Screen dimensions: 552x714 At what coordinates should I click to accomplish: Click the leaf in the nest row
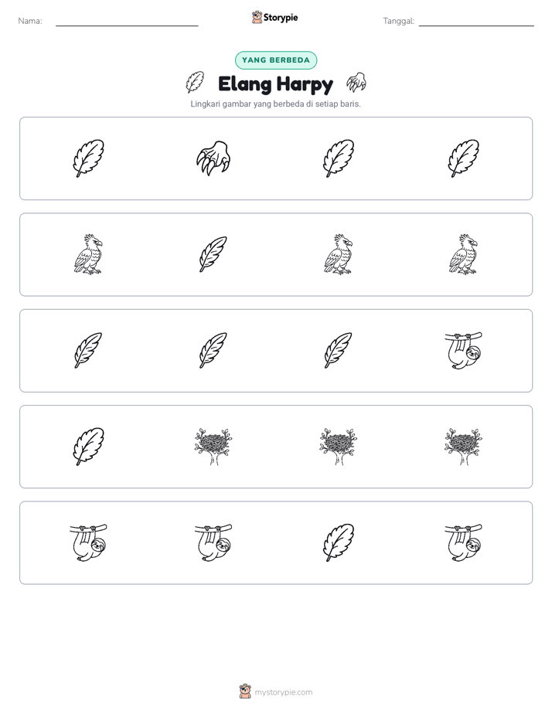88,447
